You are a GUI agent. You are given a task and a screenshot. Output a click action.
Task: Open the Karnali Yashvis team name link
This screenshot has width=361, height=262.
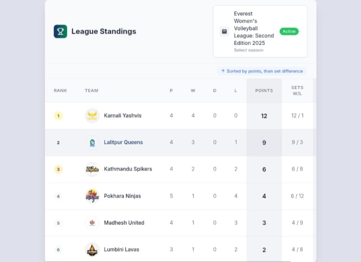(x=122, y=116)
